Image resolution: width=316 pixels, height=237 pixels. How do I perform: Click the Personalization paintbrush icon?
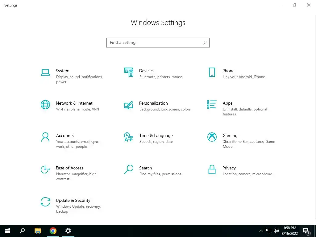128,105
